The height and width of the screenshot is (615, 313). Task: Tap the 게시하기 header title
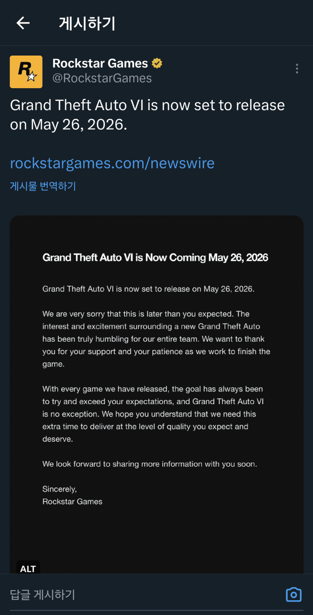pos(87,23)
